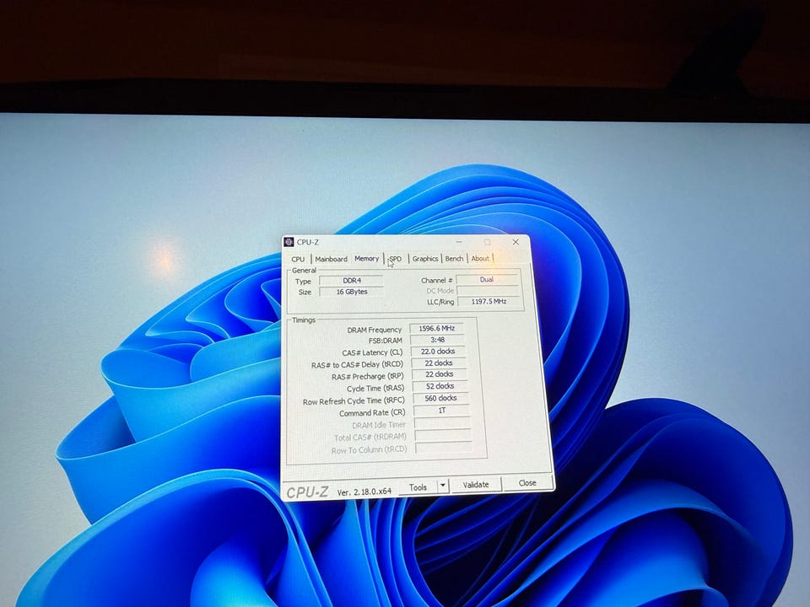
Task: Click the Tools button
Action: point(418,486)
